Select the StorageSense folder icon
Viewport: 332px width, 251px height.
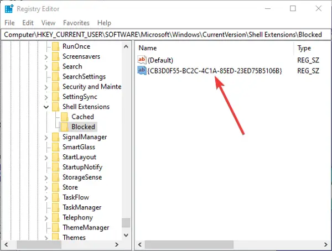(56, 177)
